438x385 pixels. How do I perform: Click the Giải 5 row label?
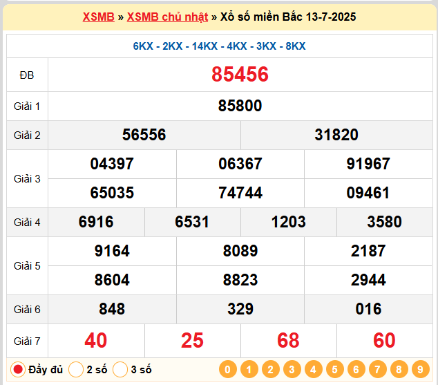(27, 266)
